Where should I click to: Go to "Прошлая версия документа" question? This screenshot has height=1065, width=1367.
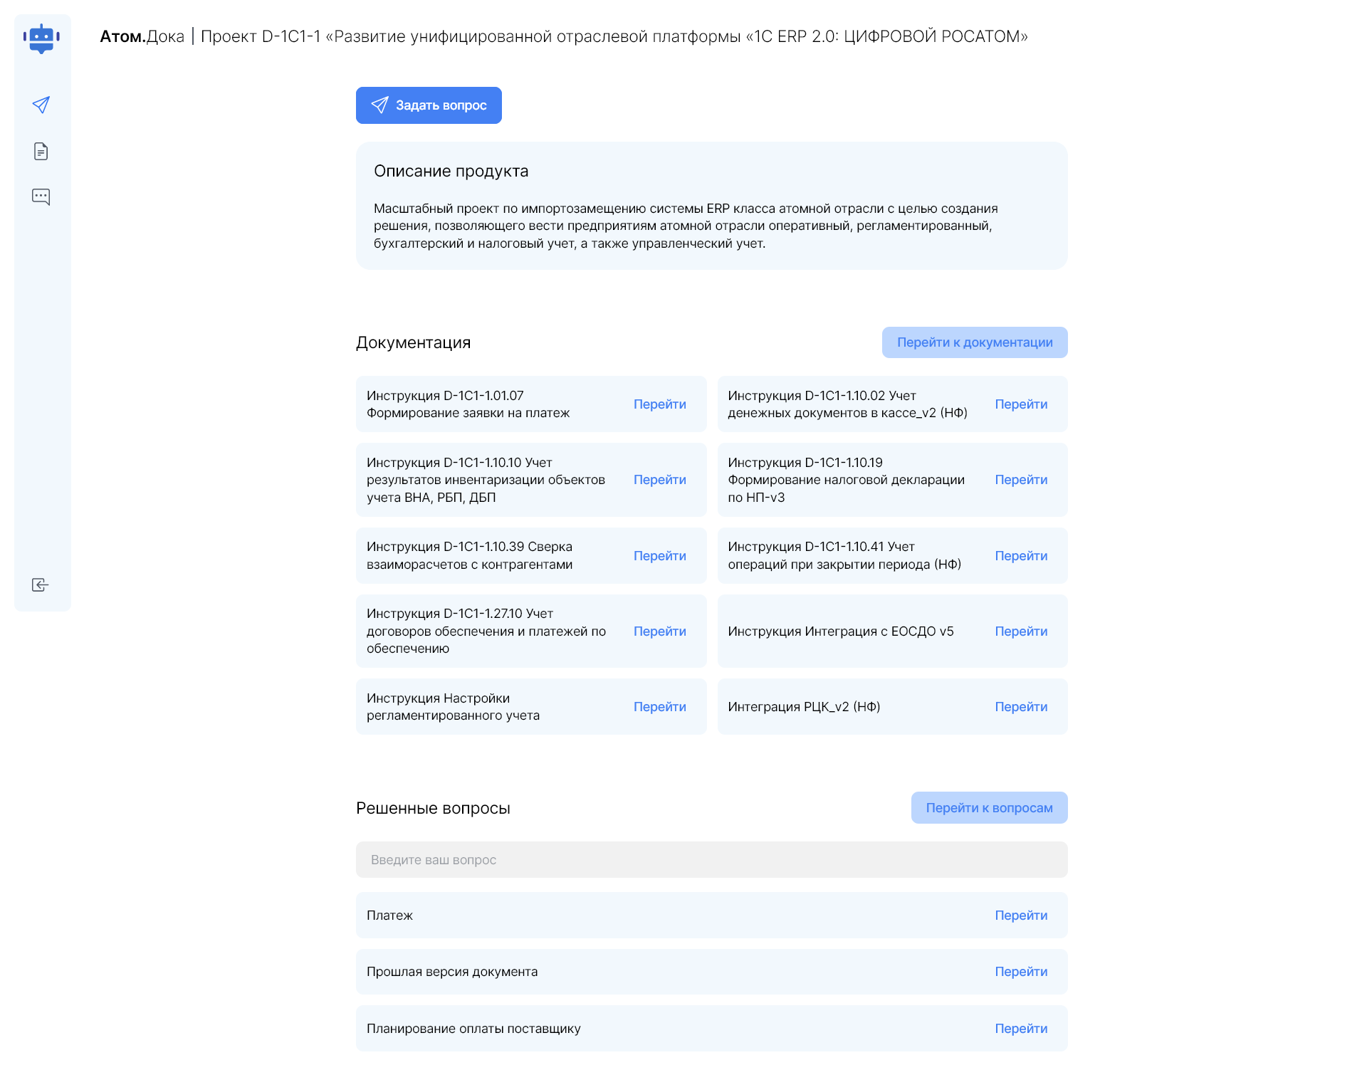tap(1020, 972)
